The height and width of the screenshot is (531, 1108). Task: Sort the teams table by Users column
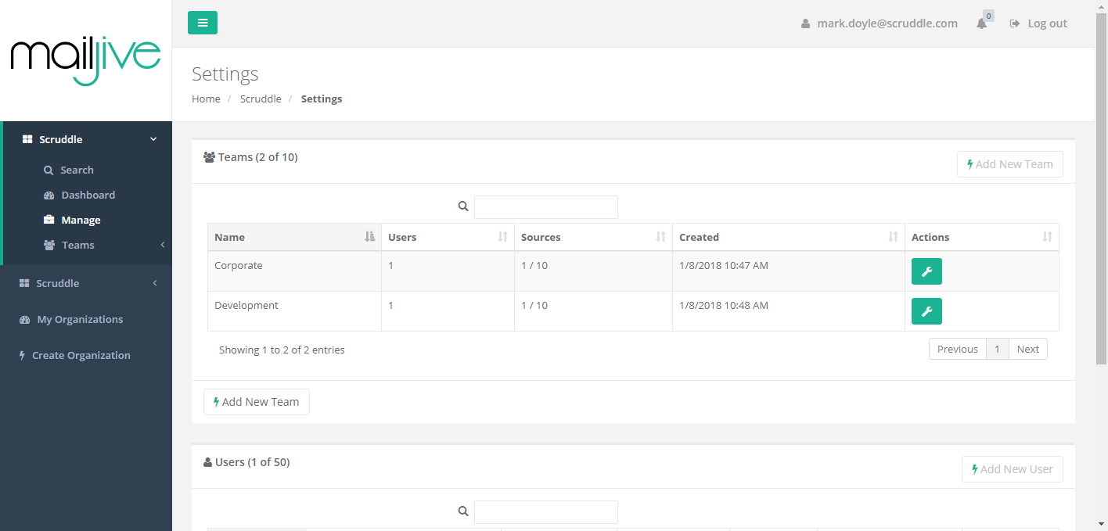pos(448,237)
